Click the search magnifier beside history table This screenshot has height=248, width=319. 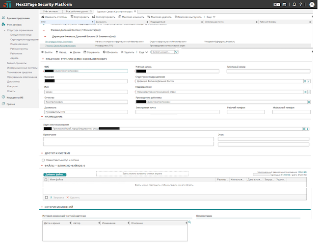tap(189, 223)
